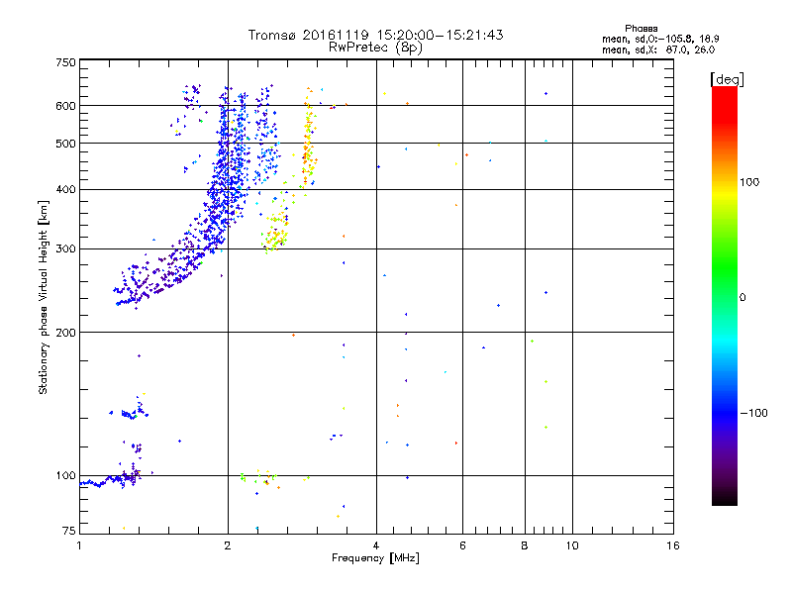Click the 750 height tick label
This screenshot has height=594, width=792.
(x=65, y=62)
